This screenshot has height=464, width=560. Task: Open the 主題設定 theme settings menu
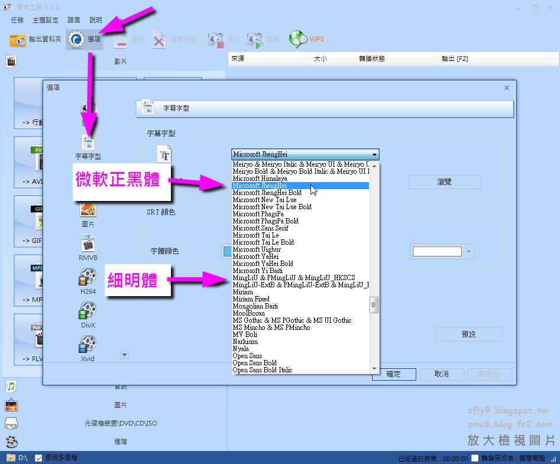pos(46,20)
